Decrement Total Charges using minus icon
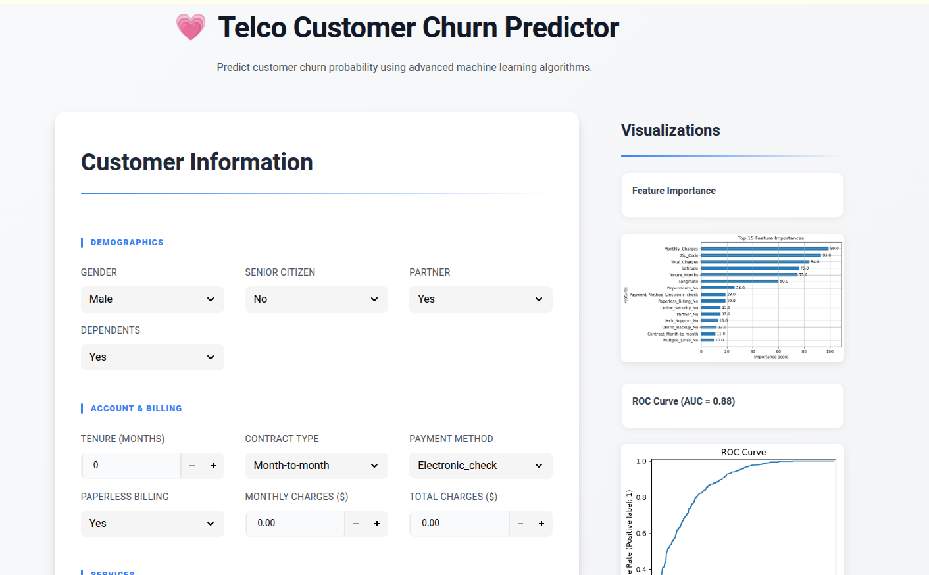The width and height of the screenshot is (929, 575). point(520,524)
